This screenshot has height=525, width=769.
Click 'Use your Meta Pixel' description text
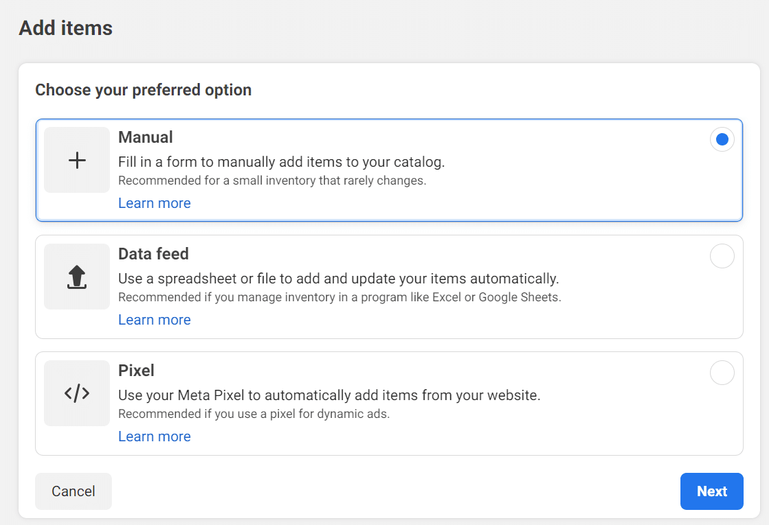[x=330, y=396]
